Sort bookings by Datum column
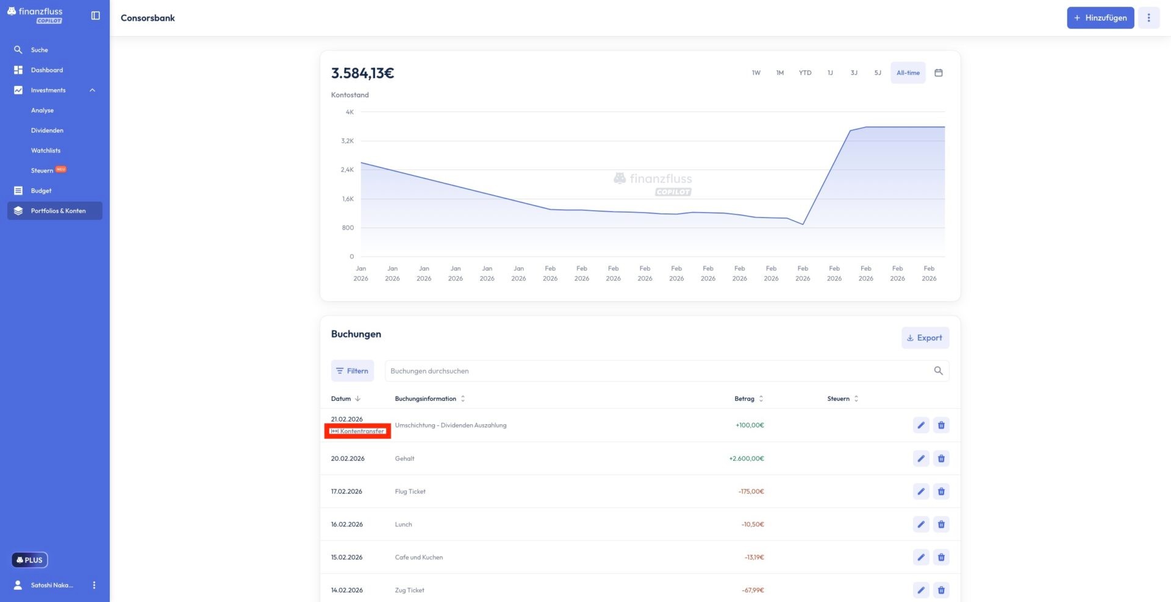Viewport: 1171px width, 602px height. click(x=345, y=398)
